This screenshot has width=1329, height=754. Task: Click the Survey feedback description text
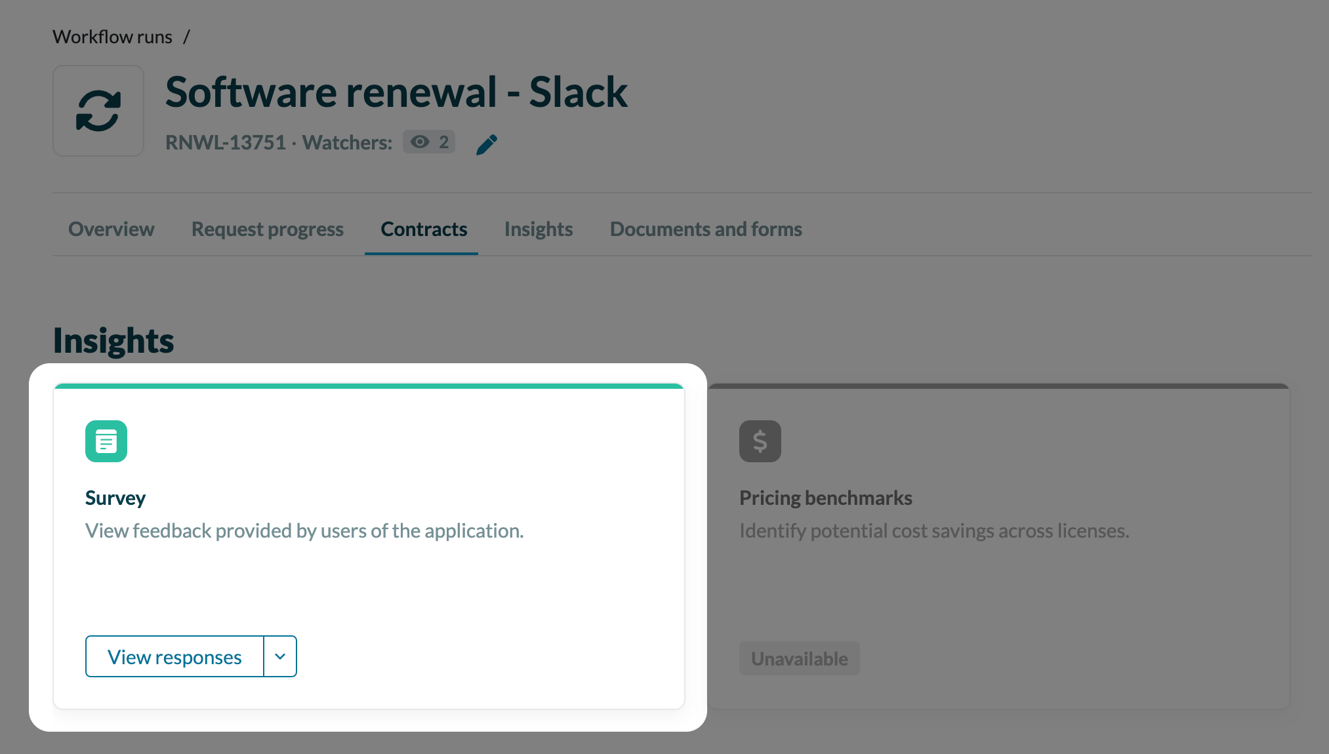pyautogui.click(x=304, y=530)
